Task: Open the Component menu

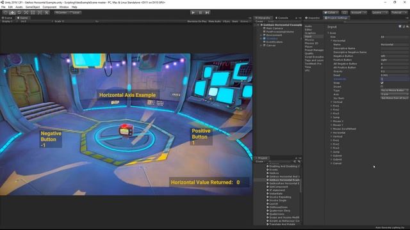Action: click(x=49, y=7)
